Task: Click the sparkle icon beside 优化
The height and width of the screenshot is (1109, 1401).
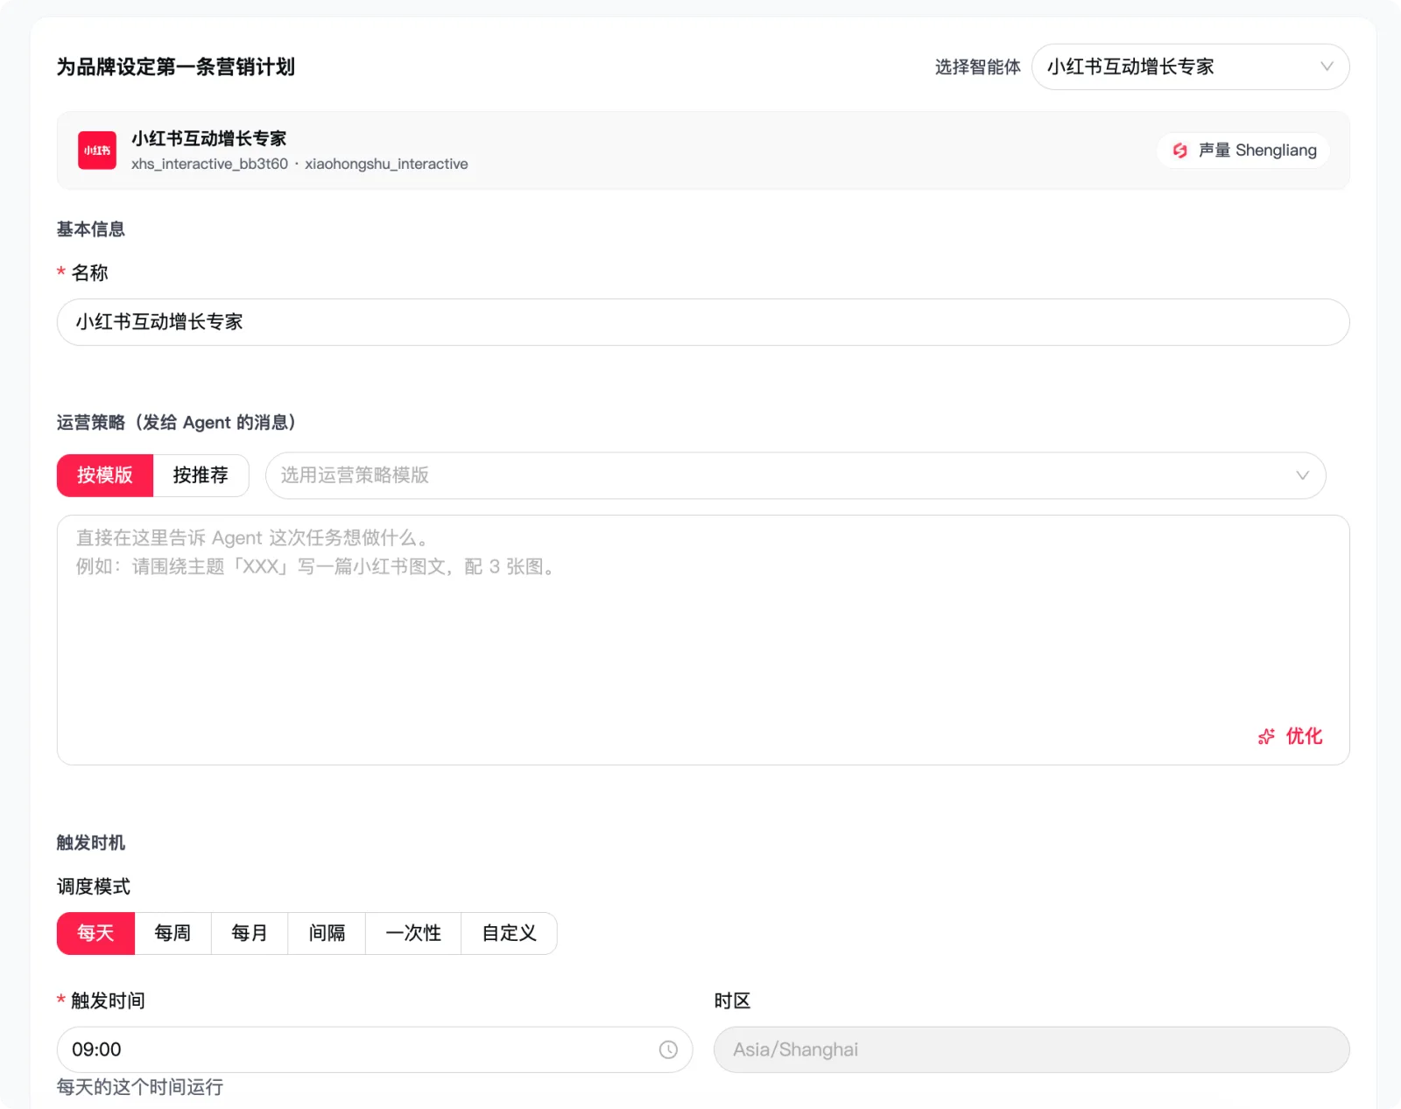Action: coord(1266,737)
